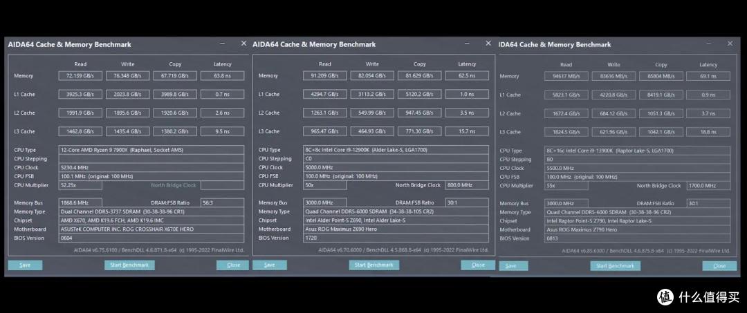The width and height of the screenshot is (747, 313).
Task: Select the 83616 MB/s memory write field
Action: pos(614,76)
